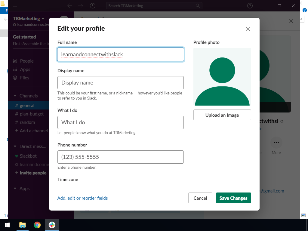Click the People directory icon
This screenshot has width=308, height=231.
click(x=15, y=61)
